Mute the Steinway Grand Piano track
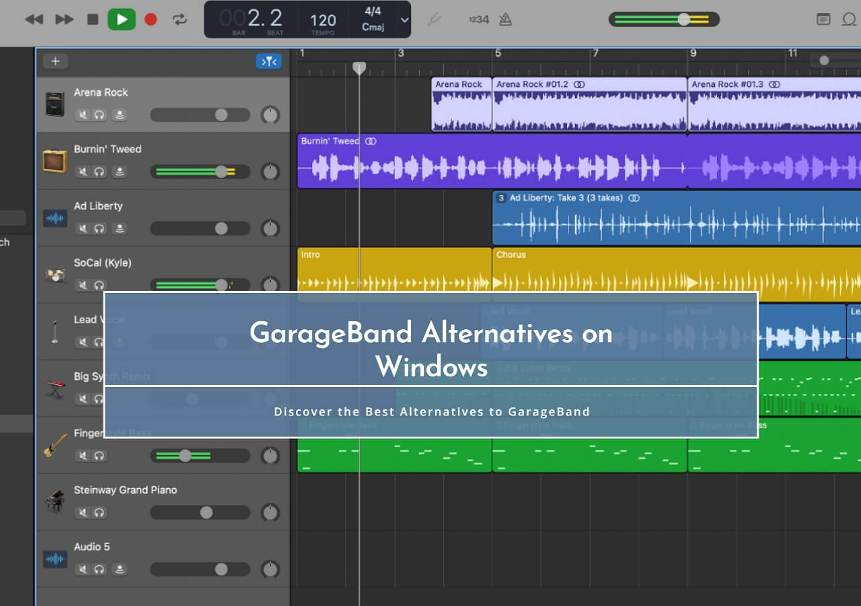The width and height of the screenshot is (861, 606). [83, 512]
